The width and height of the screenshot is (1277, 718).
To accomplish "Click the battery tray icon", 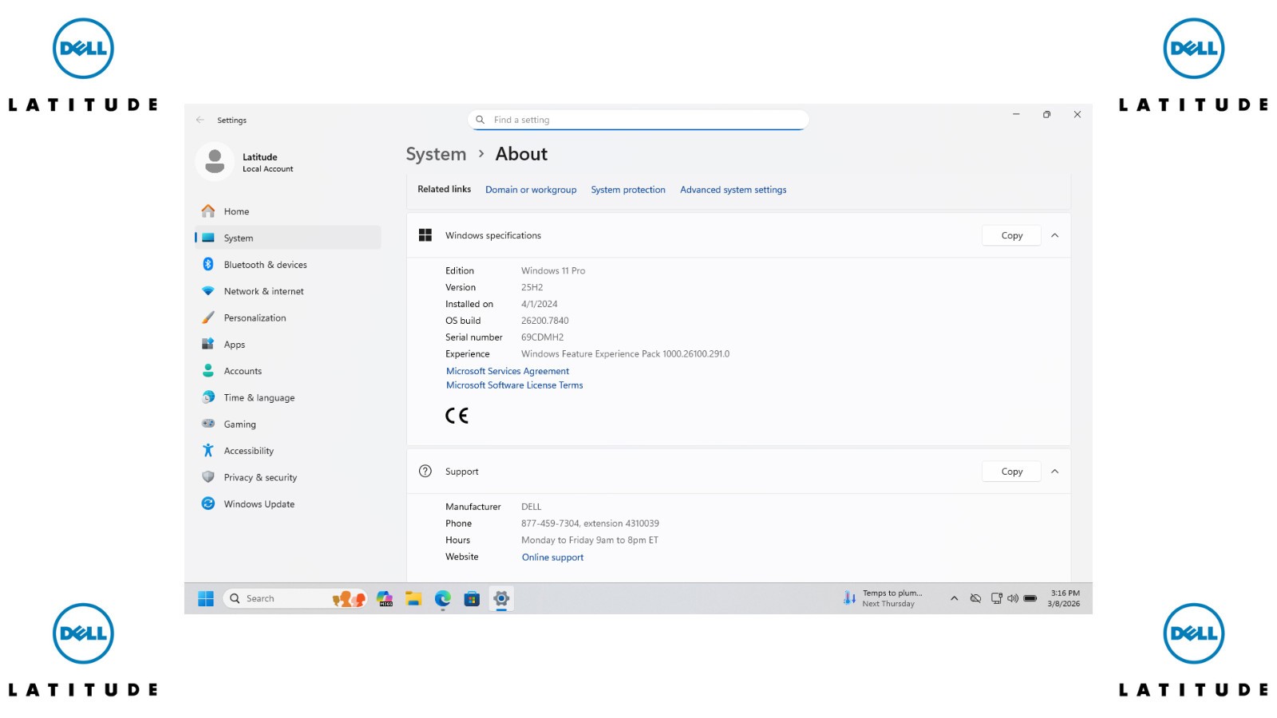I will click(1030, 598).
